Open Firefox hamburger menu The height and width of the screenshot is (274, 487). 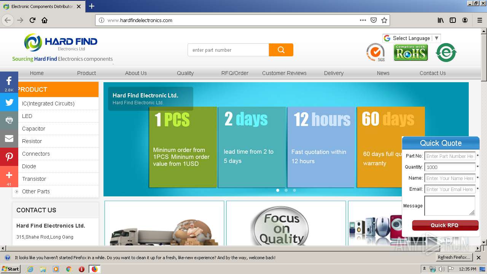480,20
